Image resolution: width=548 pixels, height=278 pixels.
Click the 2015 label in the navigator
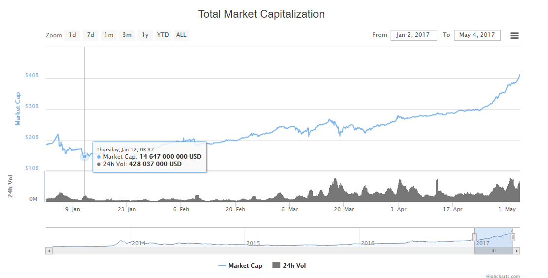click(x=253, y=243)
